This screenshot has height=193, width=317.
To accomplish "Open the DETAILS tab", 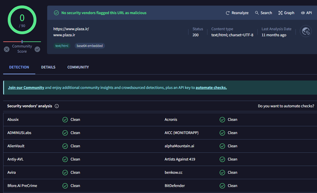I will 48,67.
